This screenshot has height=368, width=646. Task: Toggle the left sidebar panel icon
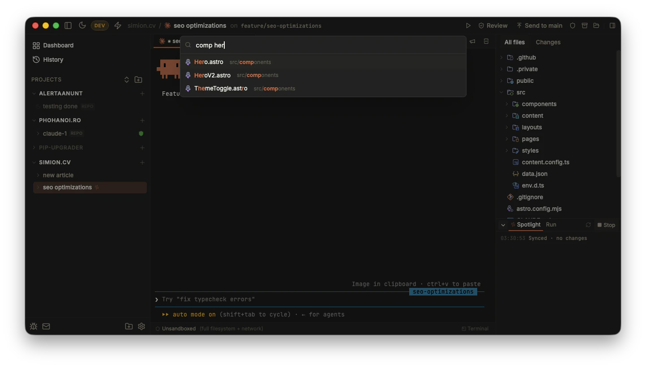[68, 26]
